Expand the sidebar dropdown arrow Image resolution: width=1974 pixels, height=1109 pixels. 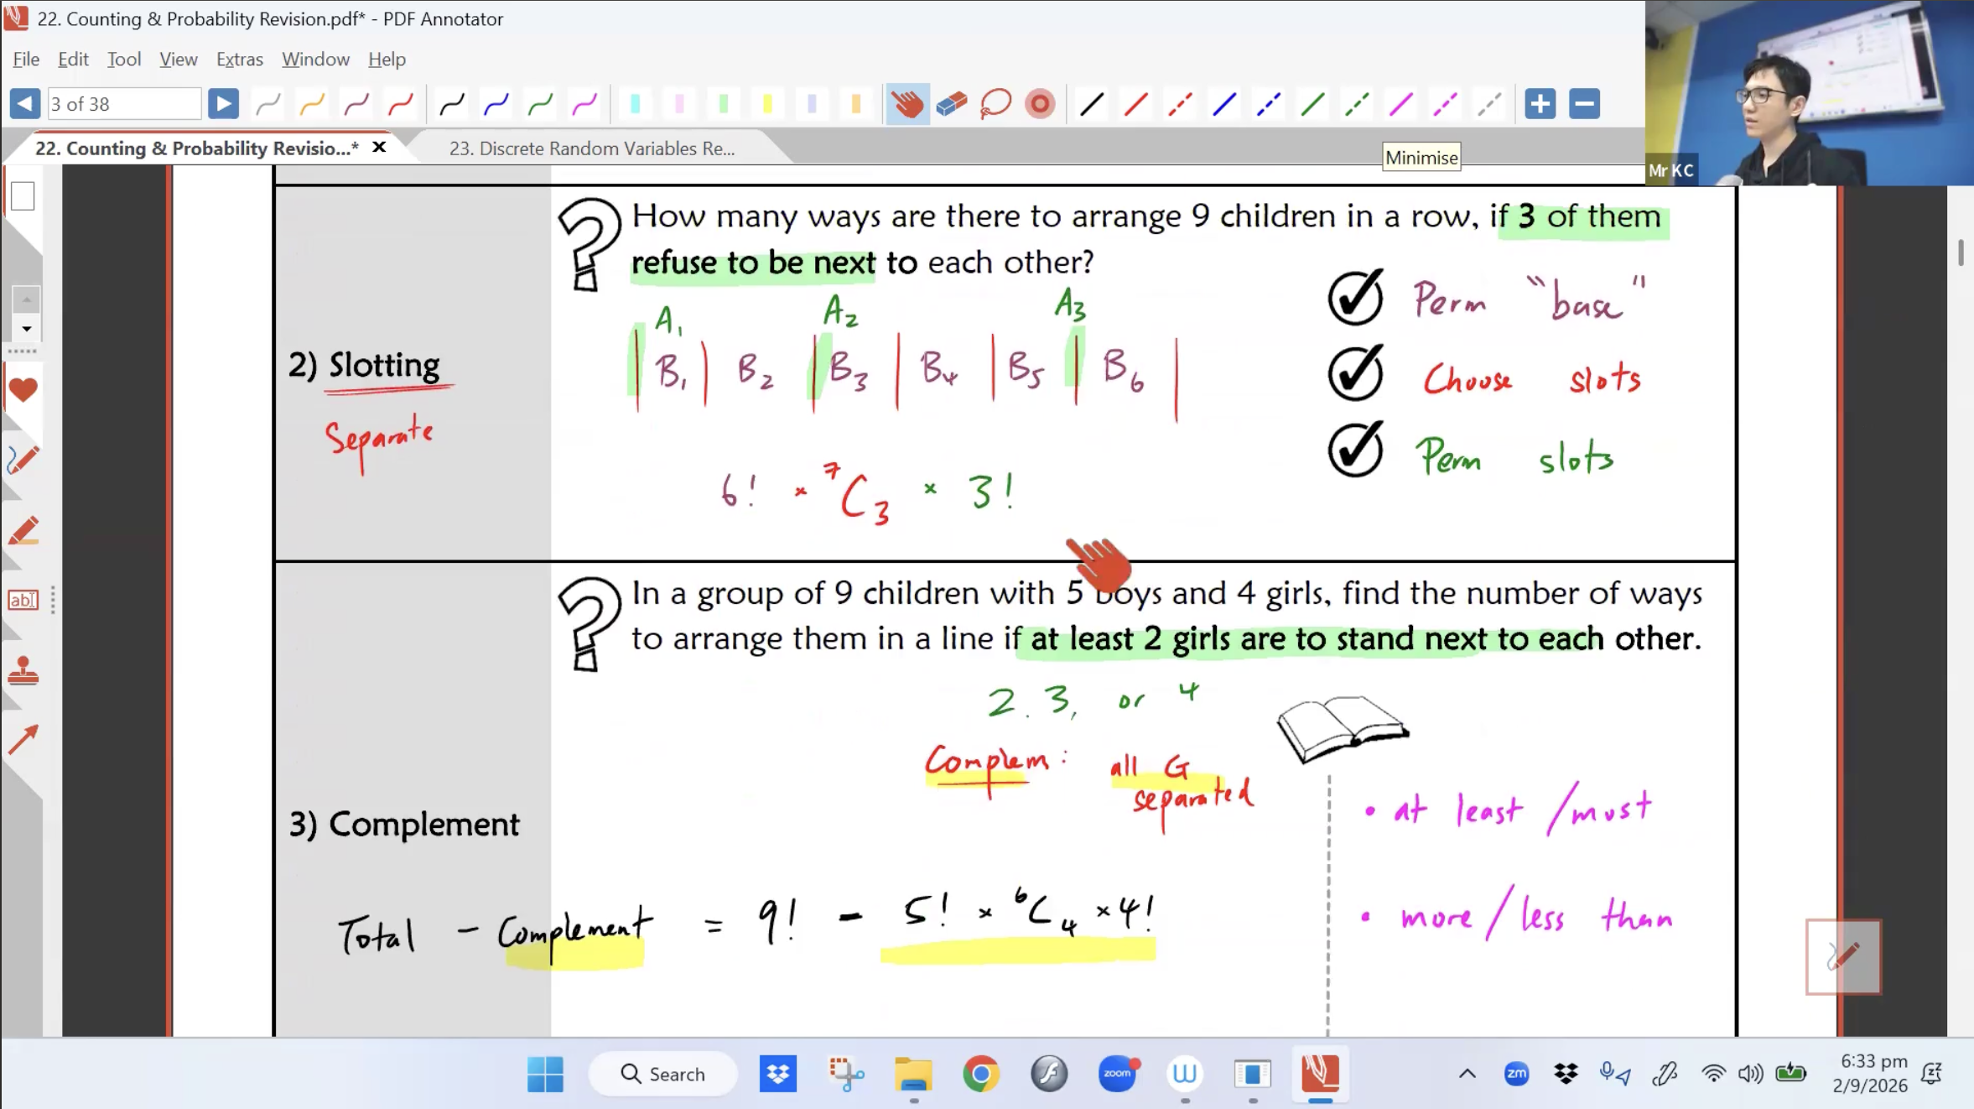26,329
